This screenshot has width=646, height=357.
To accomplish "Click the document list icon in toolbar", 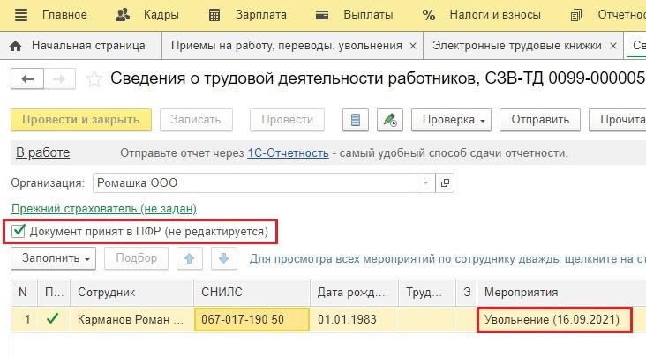I will click(x=356, y=120).
